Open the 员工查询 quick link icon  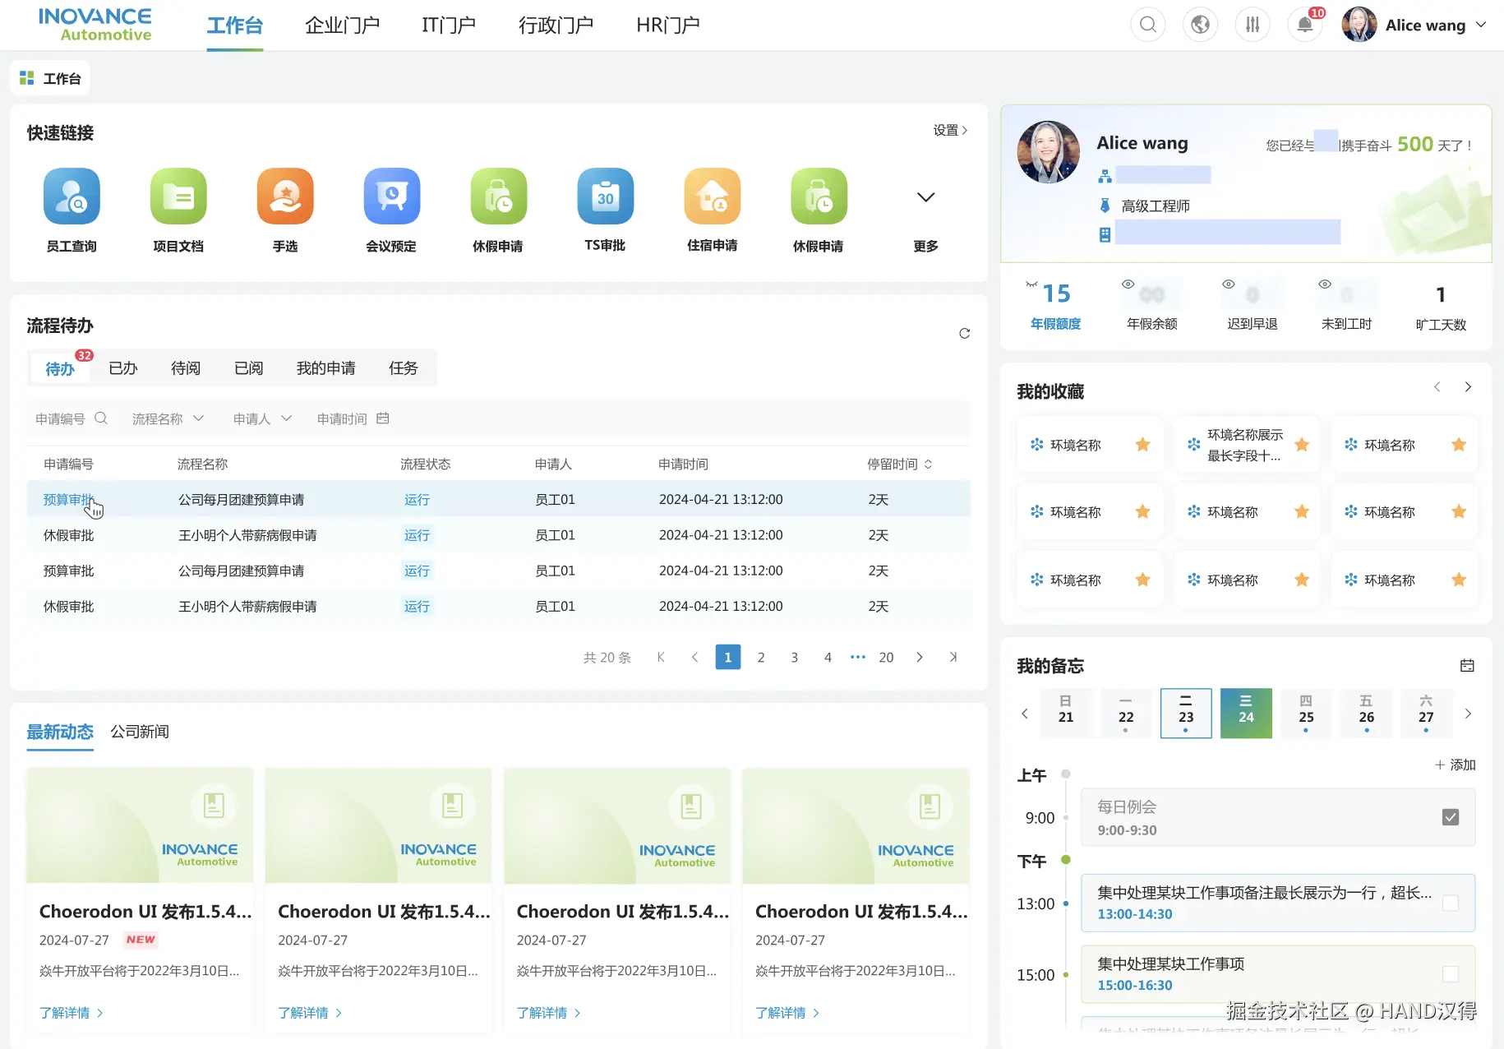pyautogui.click(x=72, y=196)
